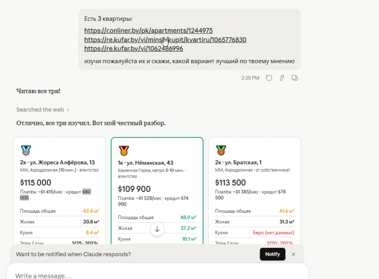Select the ул. Нёманская, 43 card title

click(x=146, y=163)
